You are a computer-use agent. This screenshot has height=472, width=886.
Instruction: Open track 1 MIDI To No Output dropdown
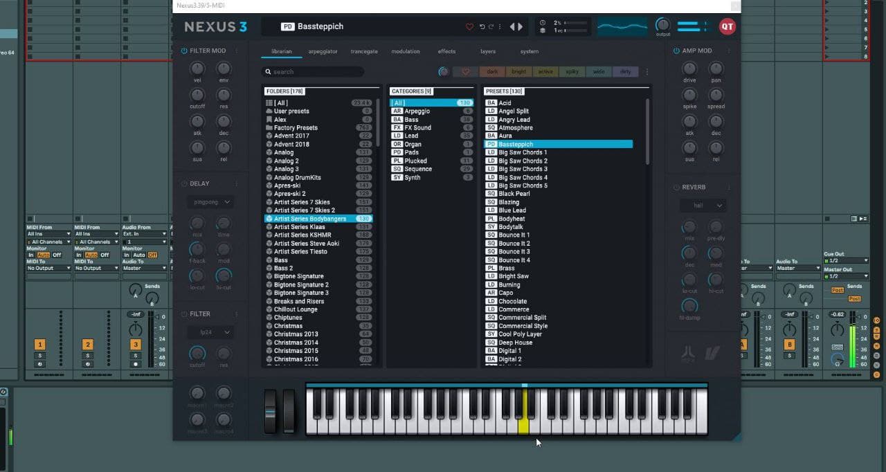tap(48, 268)
